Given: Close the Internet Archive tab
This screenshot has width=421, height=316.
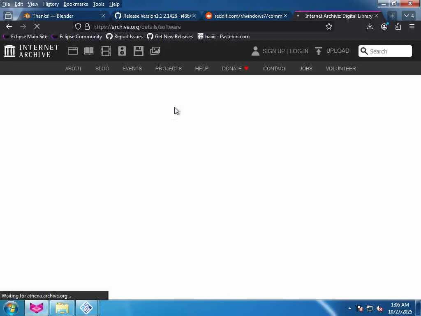Looking at the screenshot, I should pos(376,16).
